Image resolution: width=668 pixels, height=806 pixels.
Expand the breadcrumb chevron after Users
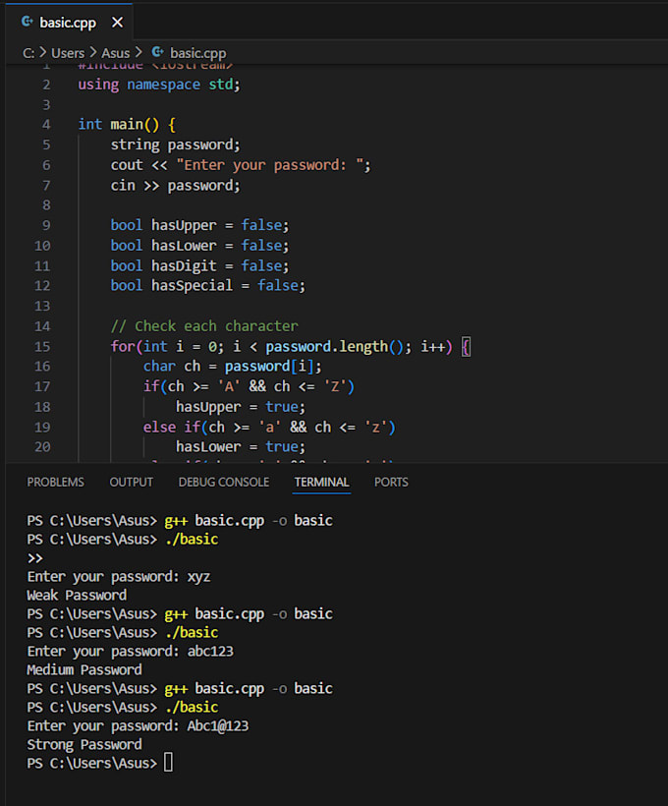93,52
